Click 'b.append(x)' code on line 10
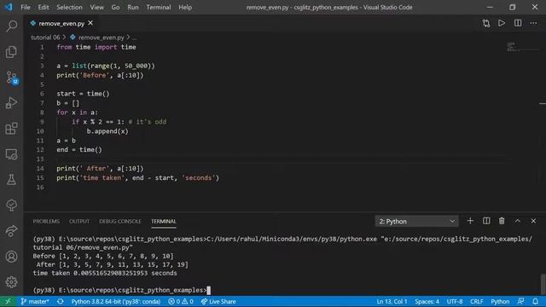The width and height of the screenshot is (546, 307). pos(107,131)
